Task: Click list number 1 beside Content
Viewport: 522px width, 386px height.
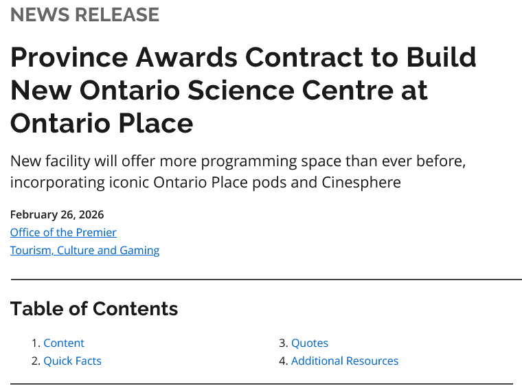Action: [35, 343]
